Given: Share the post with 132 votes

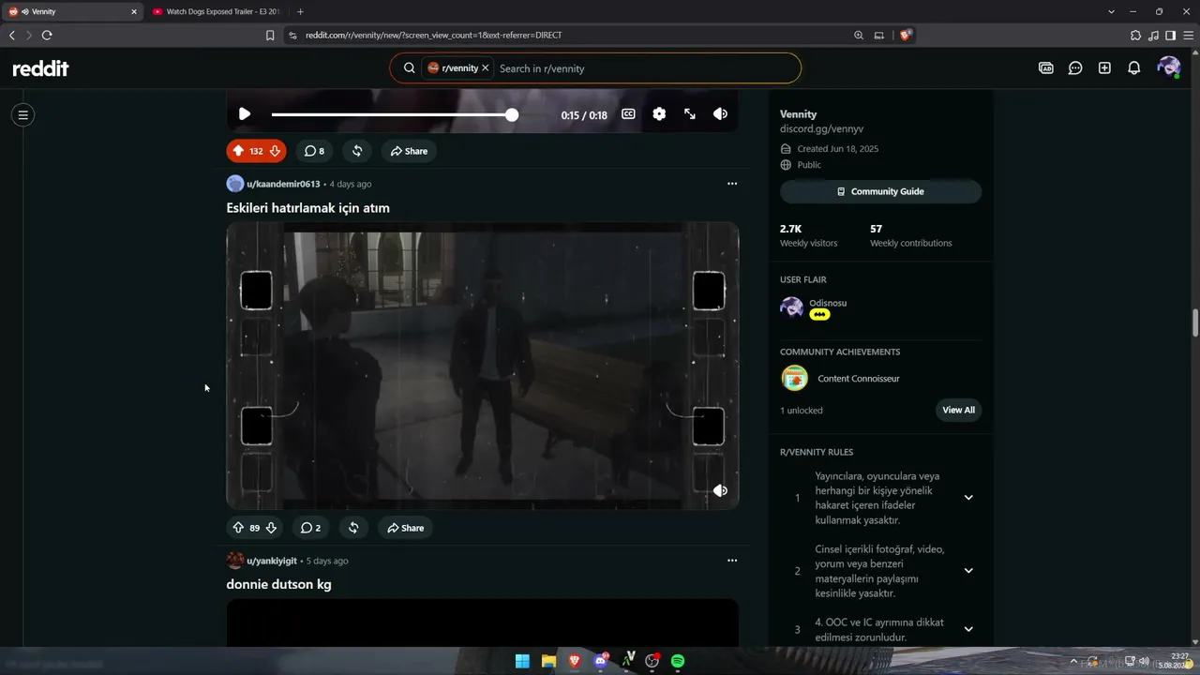Looking at the screenshot, I should [x=409, y=151].
